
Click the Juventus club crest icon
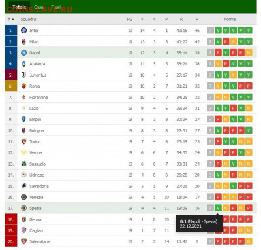pos(23,75)
